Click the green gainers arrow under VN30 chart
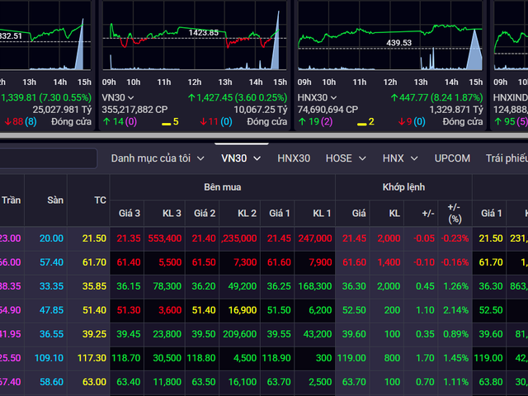The height and width of the screenshot is (396, 528). coord(106,121)
